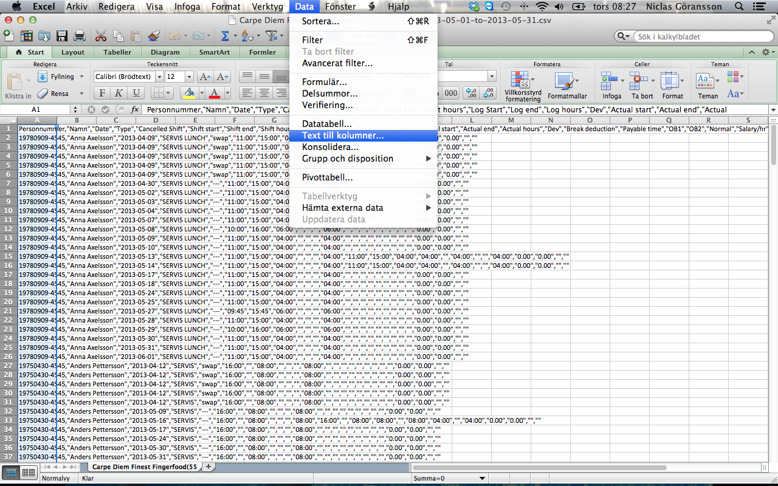
Task: Open theme colors dropdown in Teman
Action: pos(735,77)
